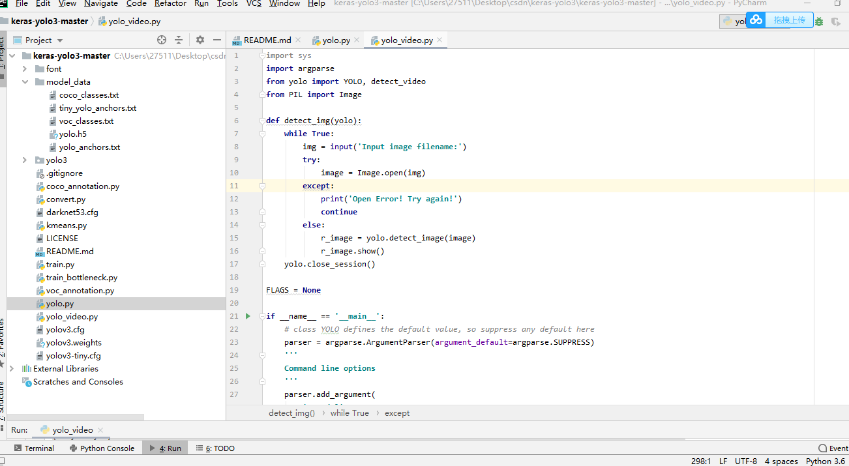
Task: Collapse the model_data folder
Action: coord(25,82)
